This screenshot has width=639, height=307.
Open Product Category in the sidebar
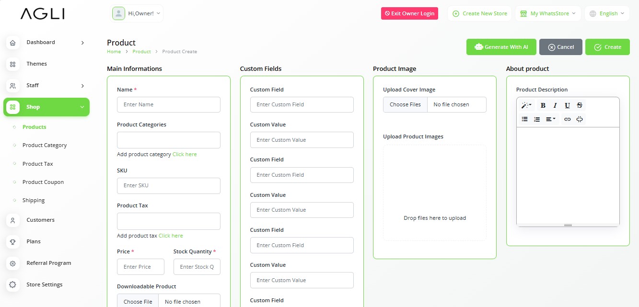tap(45, 145)
